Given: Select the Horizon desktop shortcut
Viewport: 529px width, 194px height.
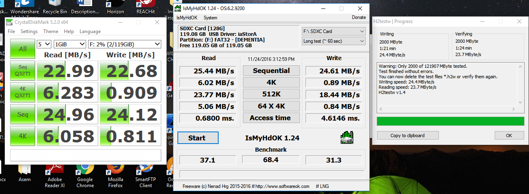Looking at the screenshot, I should (115, 8).
